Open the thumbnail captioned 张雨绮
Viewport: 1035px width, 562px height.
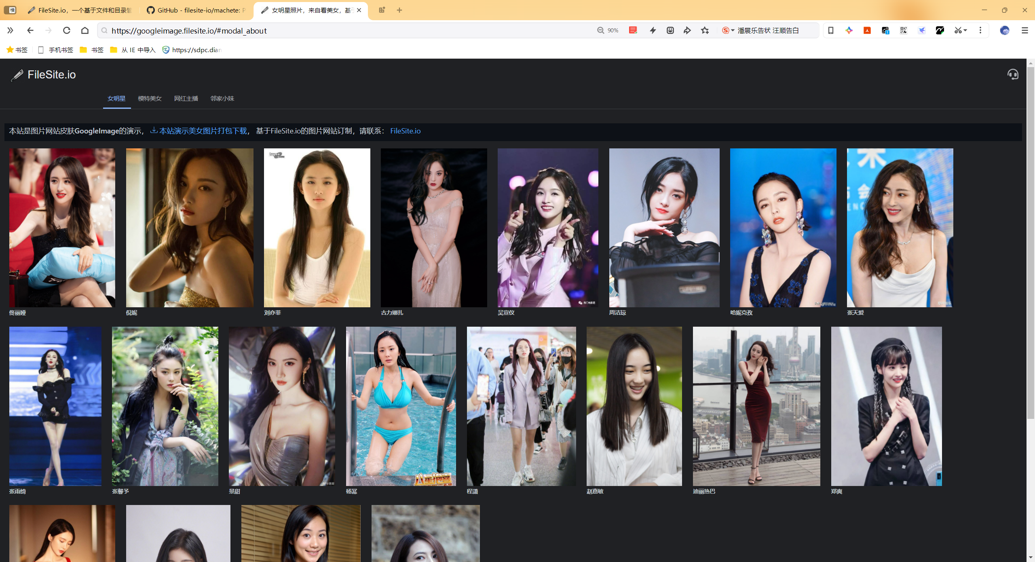click(x=55, y=406)
